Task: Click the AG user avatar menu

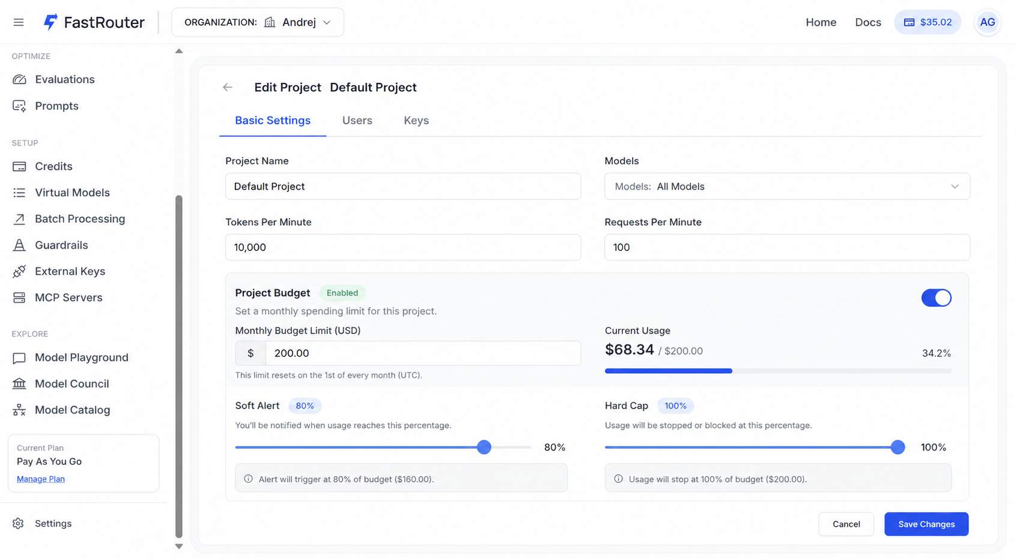Action: click(987, 22)
